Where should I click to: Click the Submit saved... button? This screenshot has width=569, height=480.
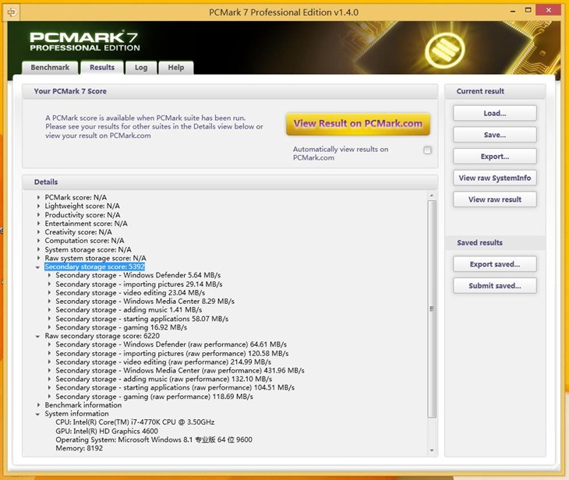click(494, 286)
